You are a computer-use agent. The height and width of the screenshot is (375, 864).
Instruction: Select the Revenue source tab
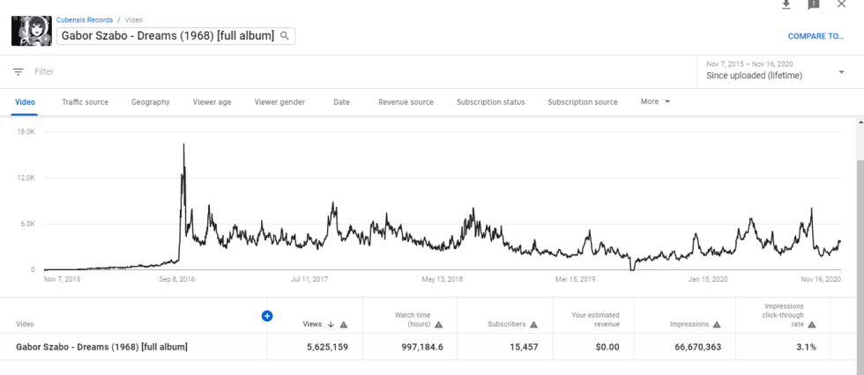pos(406,102)
